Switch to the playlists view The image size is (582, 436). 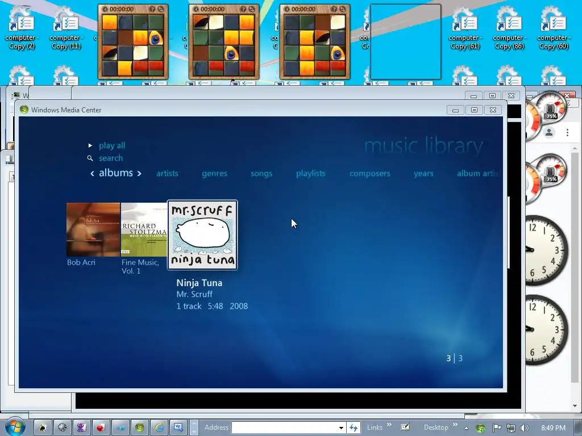tap(311, 174)
